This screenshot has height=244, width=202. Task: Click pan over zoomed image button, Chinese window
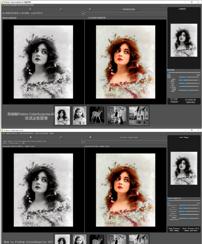pyautogui.click(x=129, y=9)
